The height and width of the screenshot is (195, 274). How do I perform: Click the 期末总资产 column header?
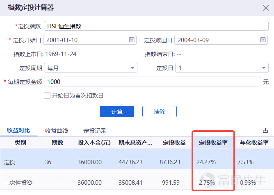(135, 143)
